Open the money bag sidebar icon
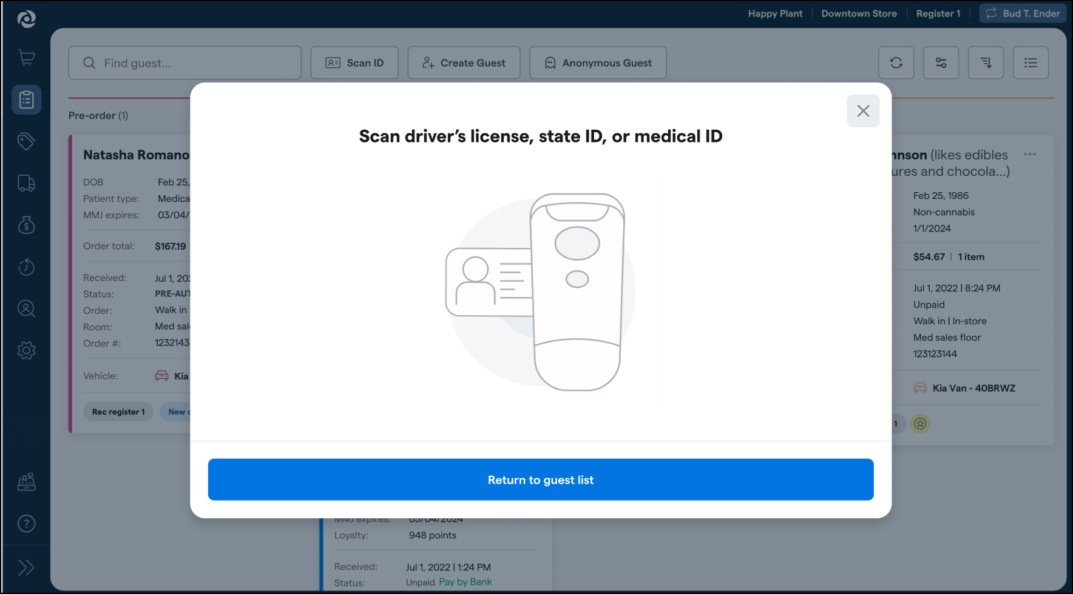This screenshot has height=594, width=1073. tap(27, 225)
